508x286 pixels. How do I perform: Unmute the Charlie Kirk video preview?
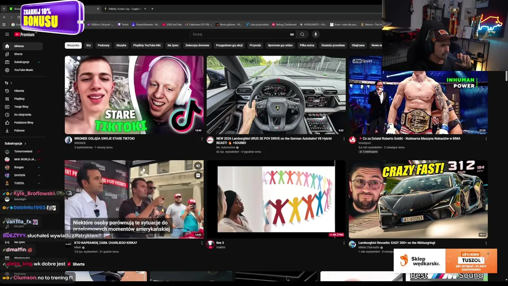[198, 166]
